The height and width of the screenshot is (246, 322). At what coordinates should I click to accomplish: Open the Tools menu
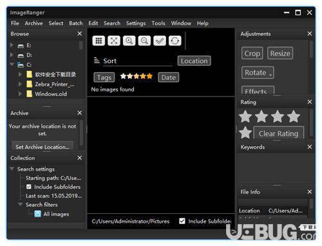click(x=158, y=23)
